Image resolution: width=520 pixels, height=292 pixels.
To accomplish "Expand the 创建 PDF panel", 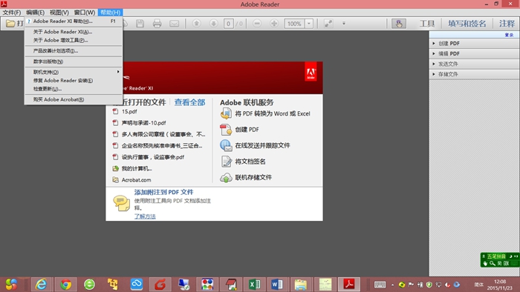I will [x=474, y=43].
